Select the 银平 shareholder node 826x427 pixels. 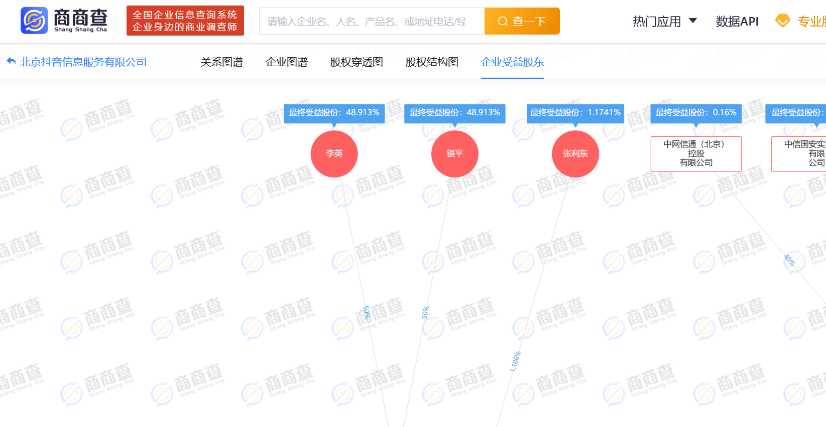coord(454,154)
